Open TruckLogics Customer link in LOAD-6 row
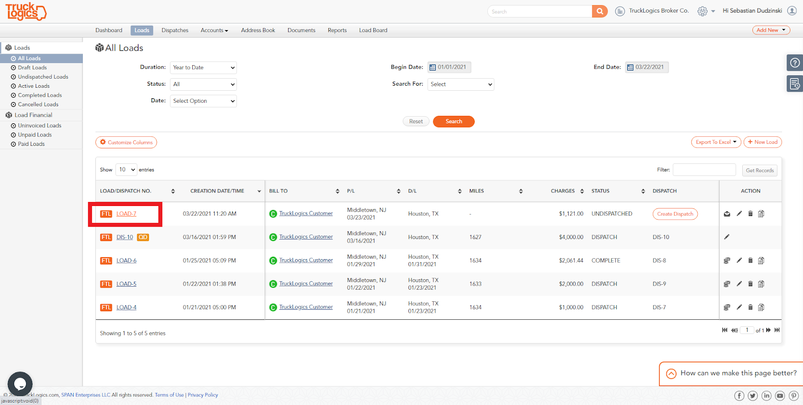 (306, 260)
